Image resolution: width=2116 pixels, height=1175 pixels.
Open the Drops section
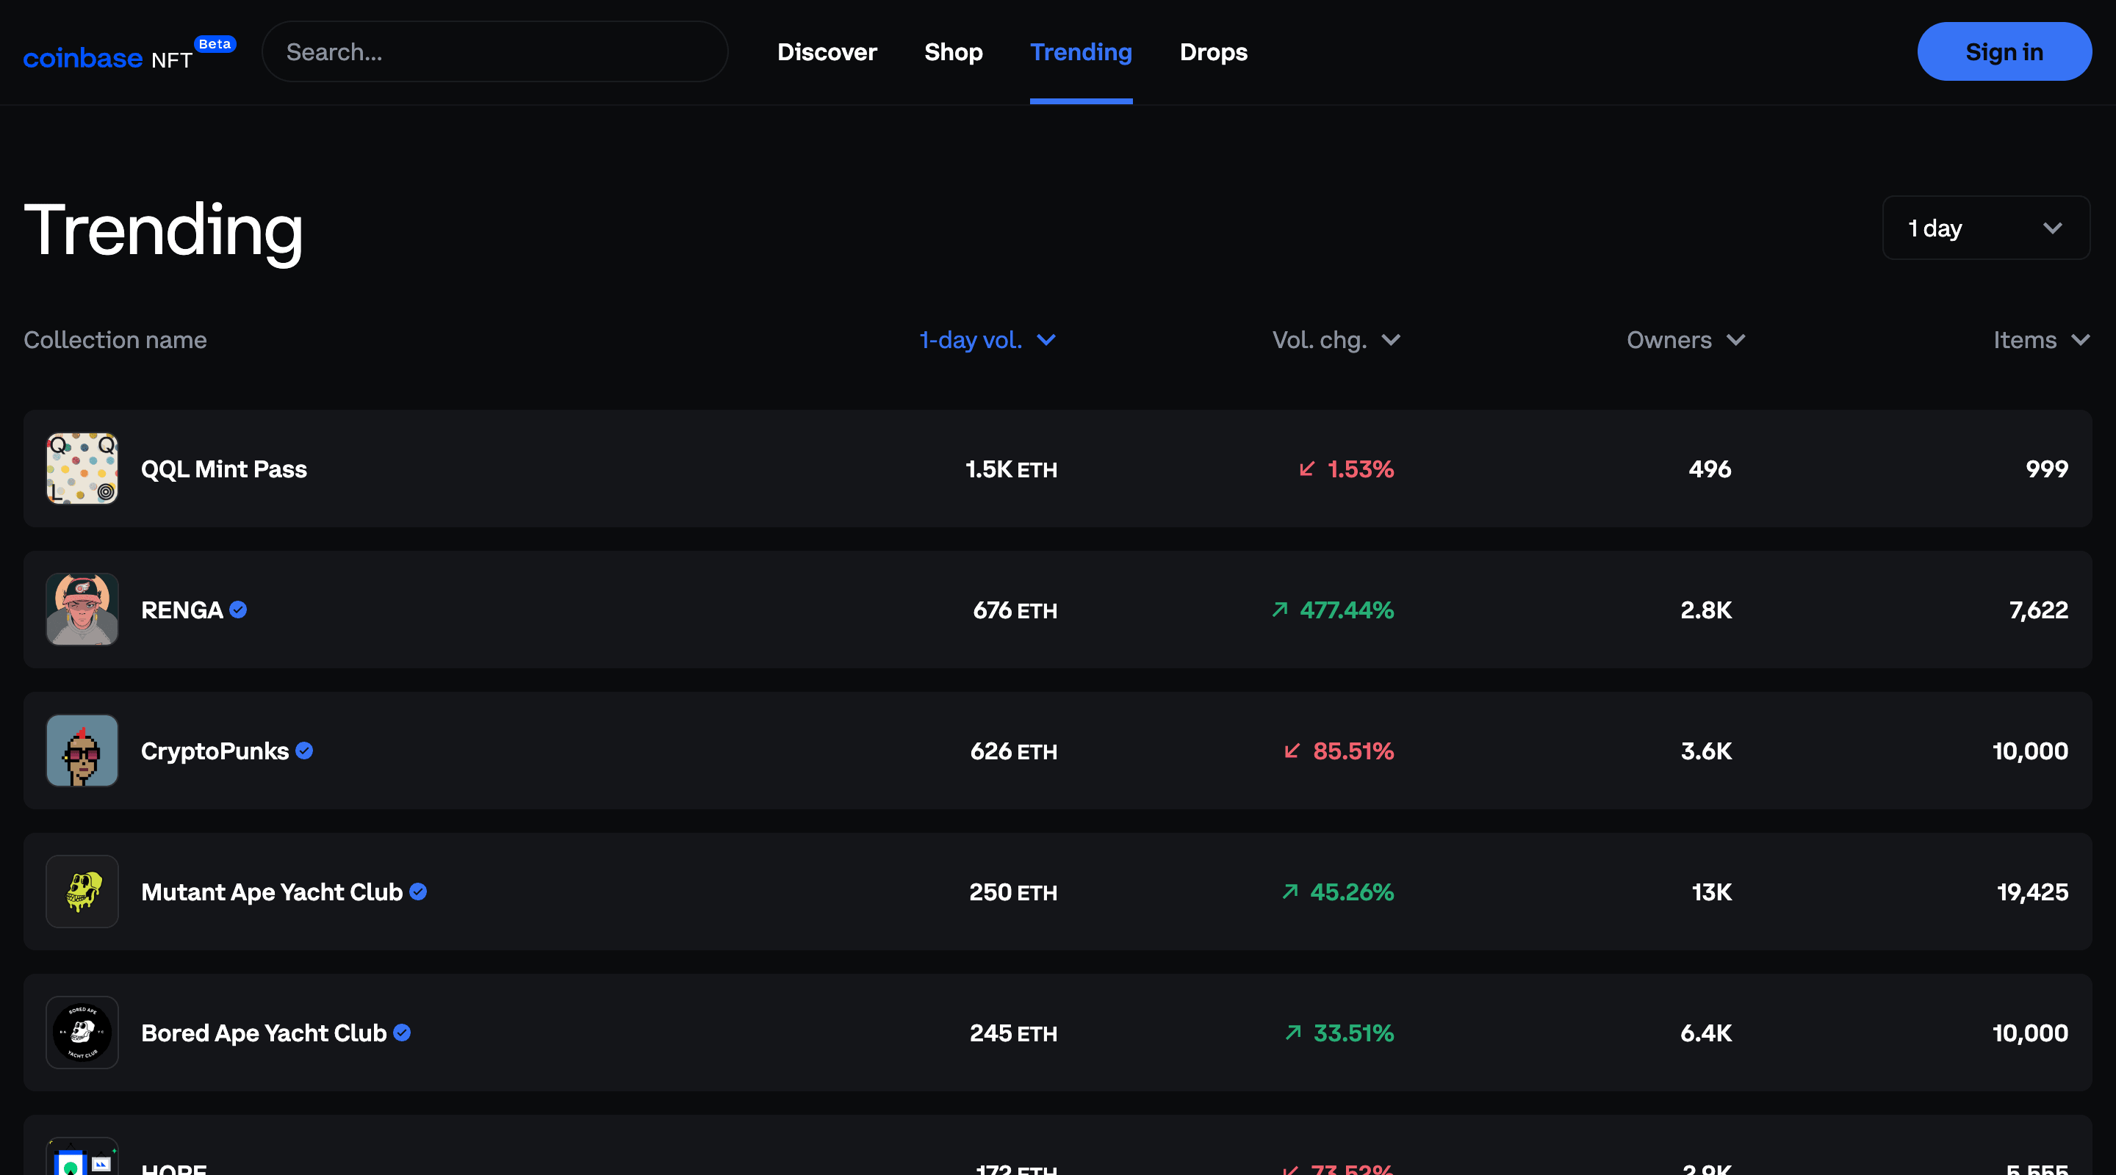pyautogui.click(x=1213, y=51)
